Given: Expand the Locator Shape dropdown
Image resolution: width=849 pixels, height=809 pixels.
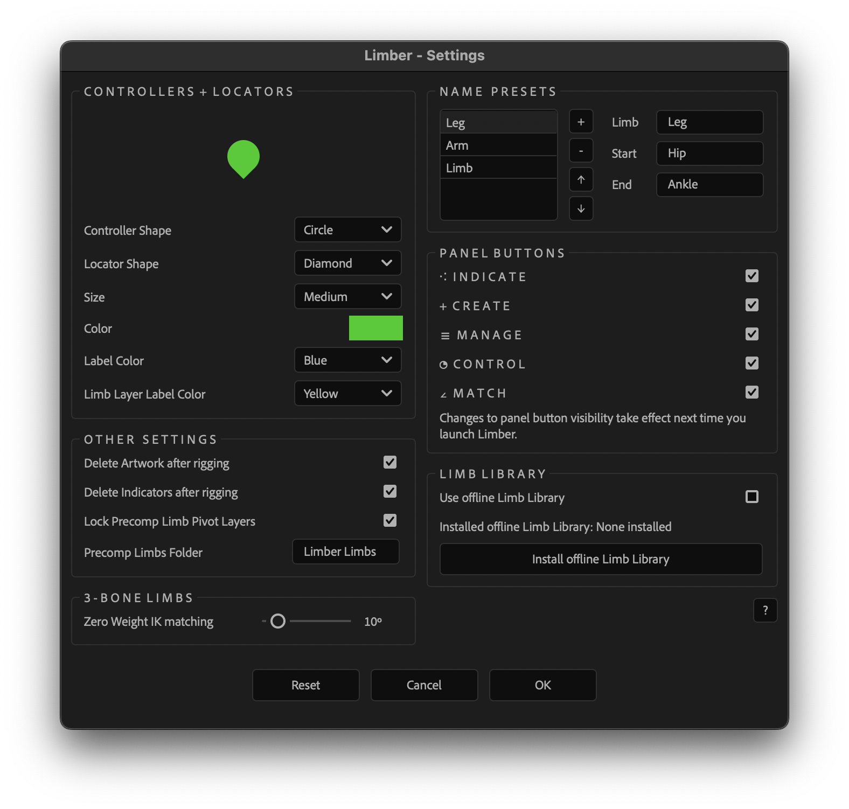Looking at the screenshot, I should click(x=347, y=263).
